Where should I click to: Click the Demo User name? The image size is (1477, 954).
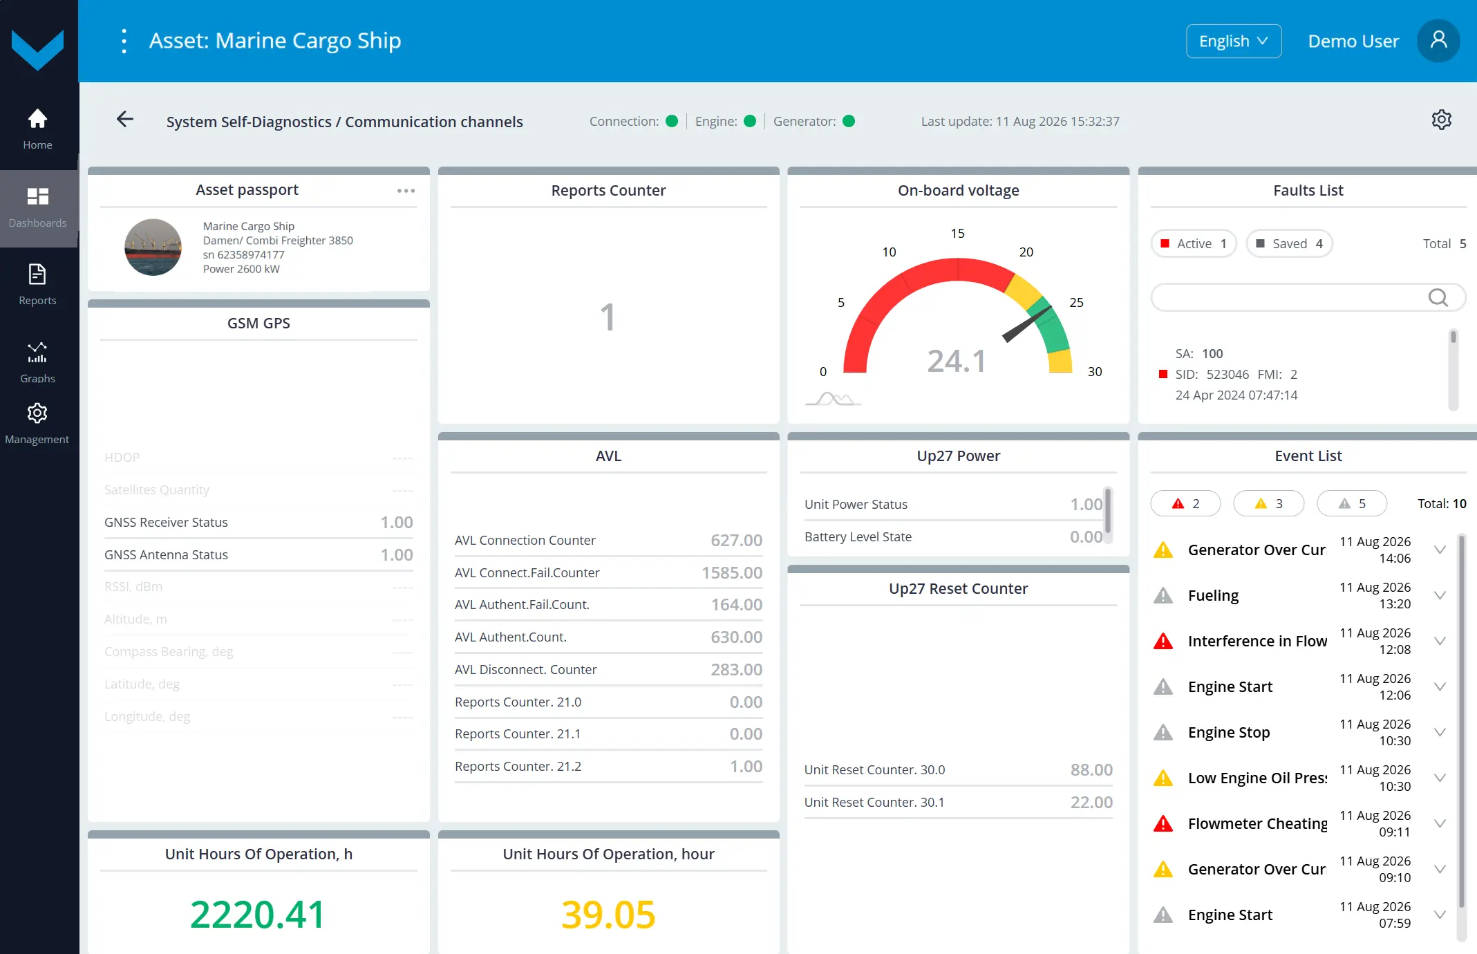click(1353, 41)
